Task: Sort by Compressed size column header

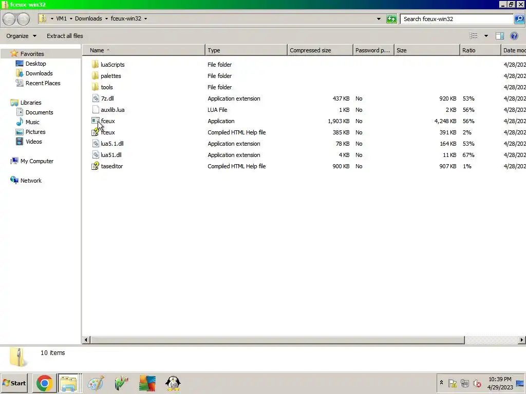Action: click(320, 50)
